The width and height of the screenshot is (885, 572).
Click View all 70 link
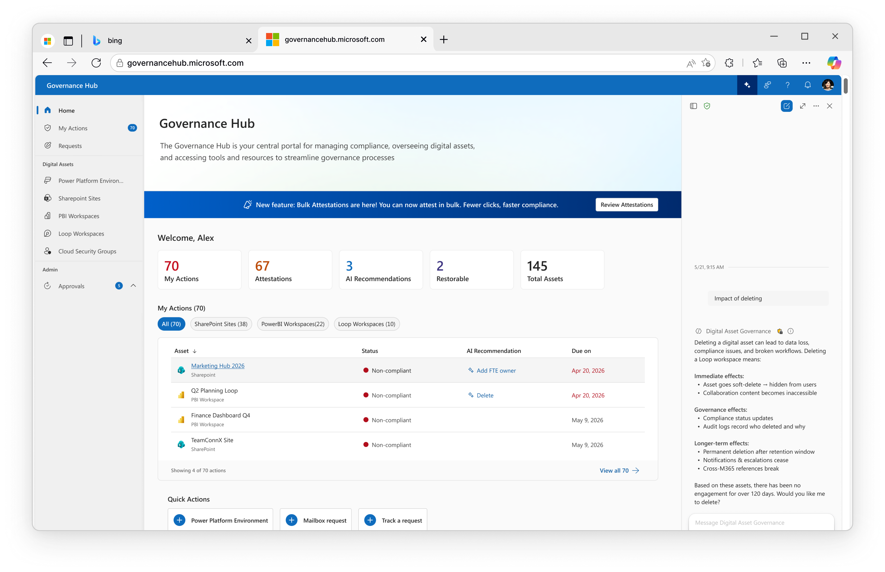tap(619, 470)
